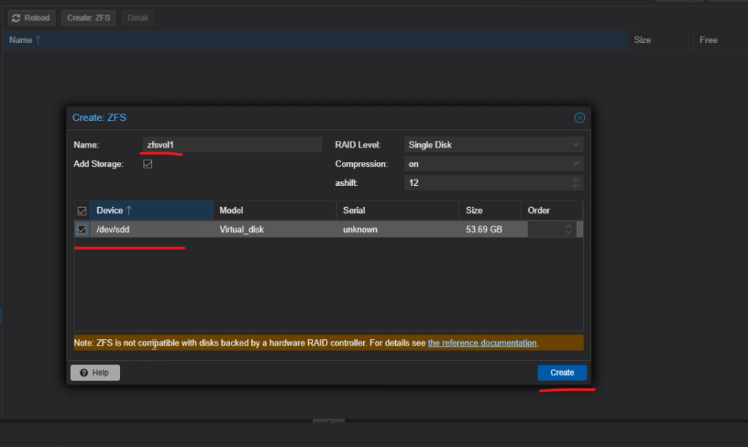
Task: Click the Free column header
Action: pos(720,40)
